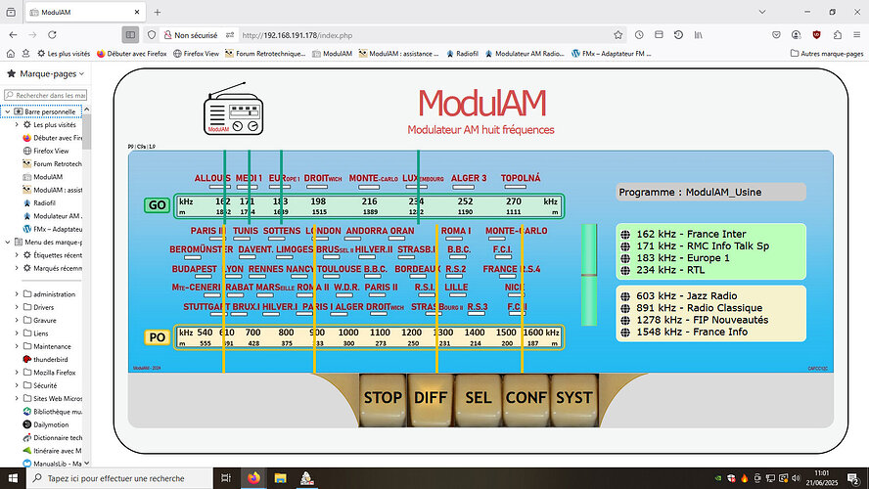The height and width of the screenshot is (489, 869).
Task: Click the GO band label
Action: point(157,205)
